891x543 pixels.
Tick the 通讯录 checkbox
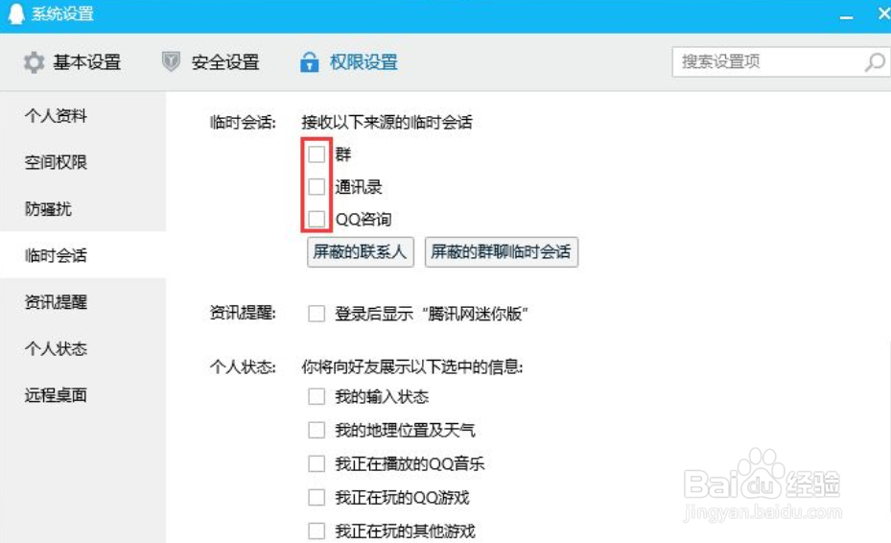(x=317, y=186)
